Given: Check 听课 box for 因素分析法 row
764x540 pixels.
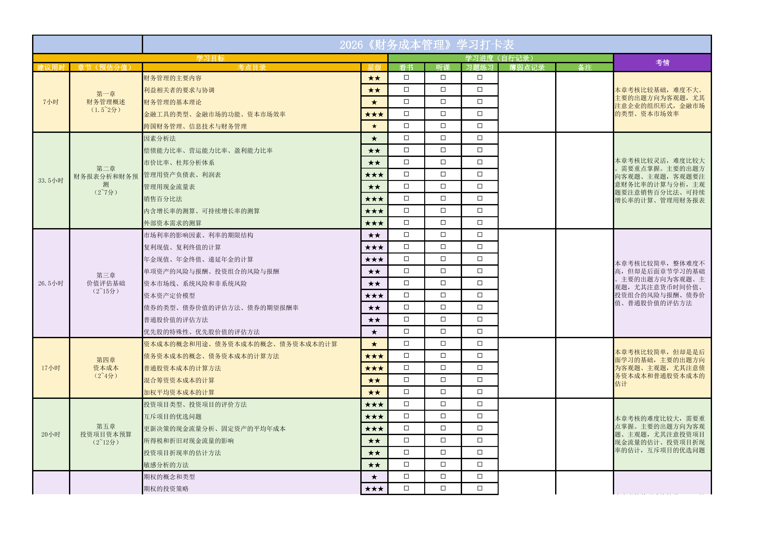Looking at the screenshot, I should point(443,138).
